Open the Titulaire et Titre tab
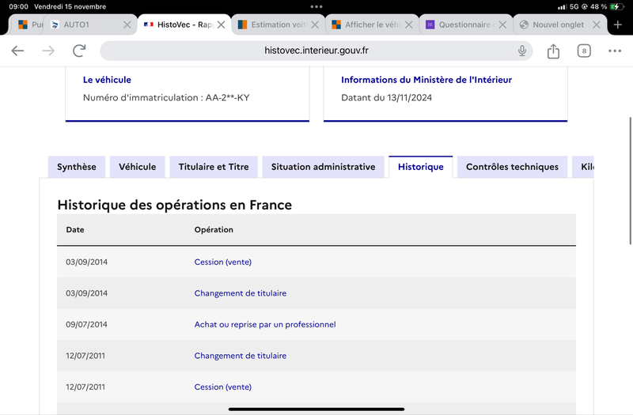Screen dimensions: 633x415 pos(214,167)
